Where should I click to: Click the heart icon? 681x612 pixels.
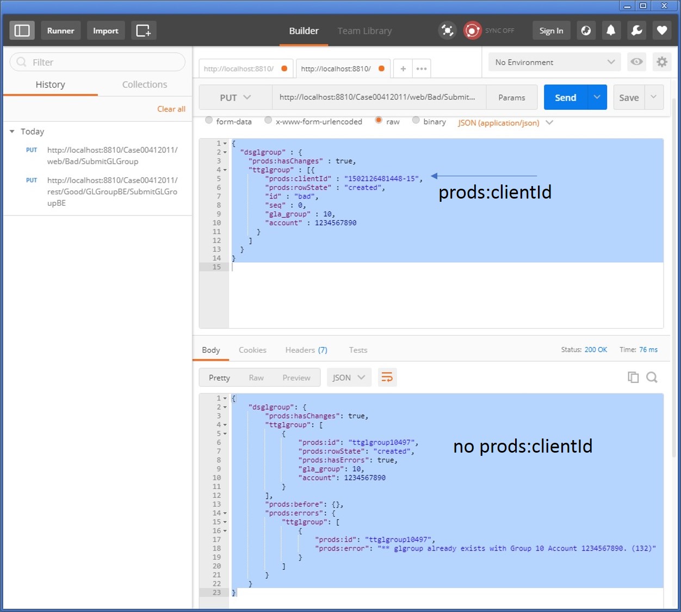coord(662,30)
